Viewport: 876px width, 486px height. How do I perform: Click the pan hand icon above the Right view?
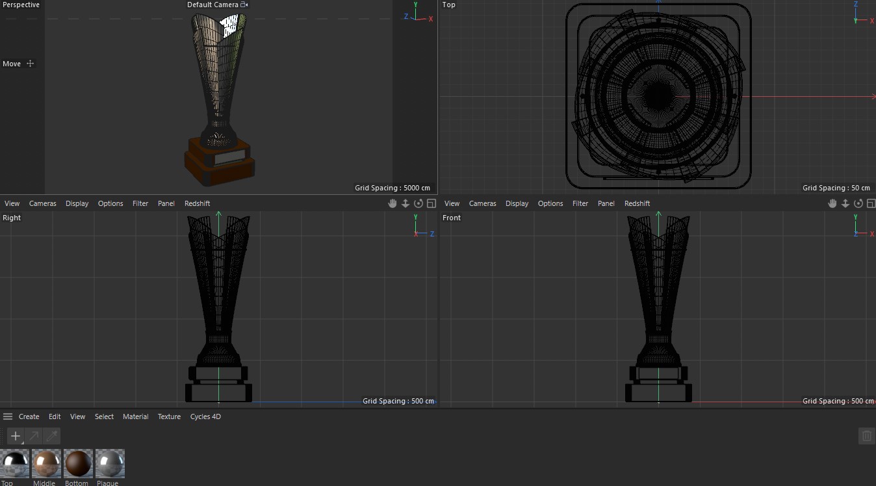pos(393,203)
